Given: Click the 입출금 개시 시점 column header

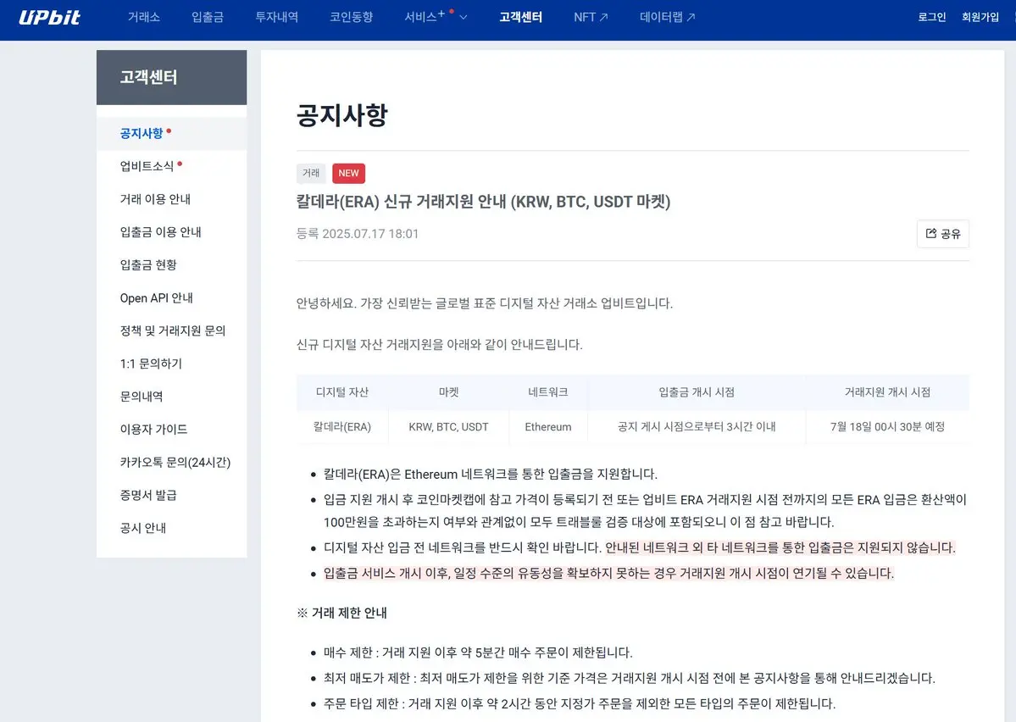Looking at the screenshot, I should coord(697,392).
